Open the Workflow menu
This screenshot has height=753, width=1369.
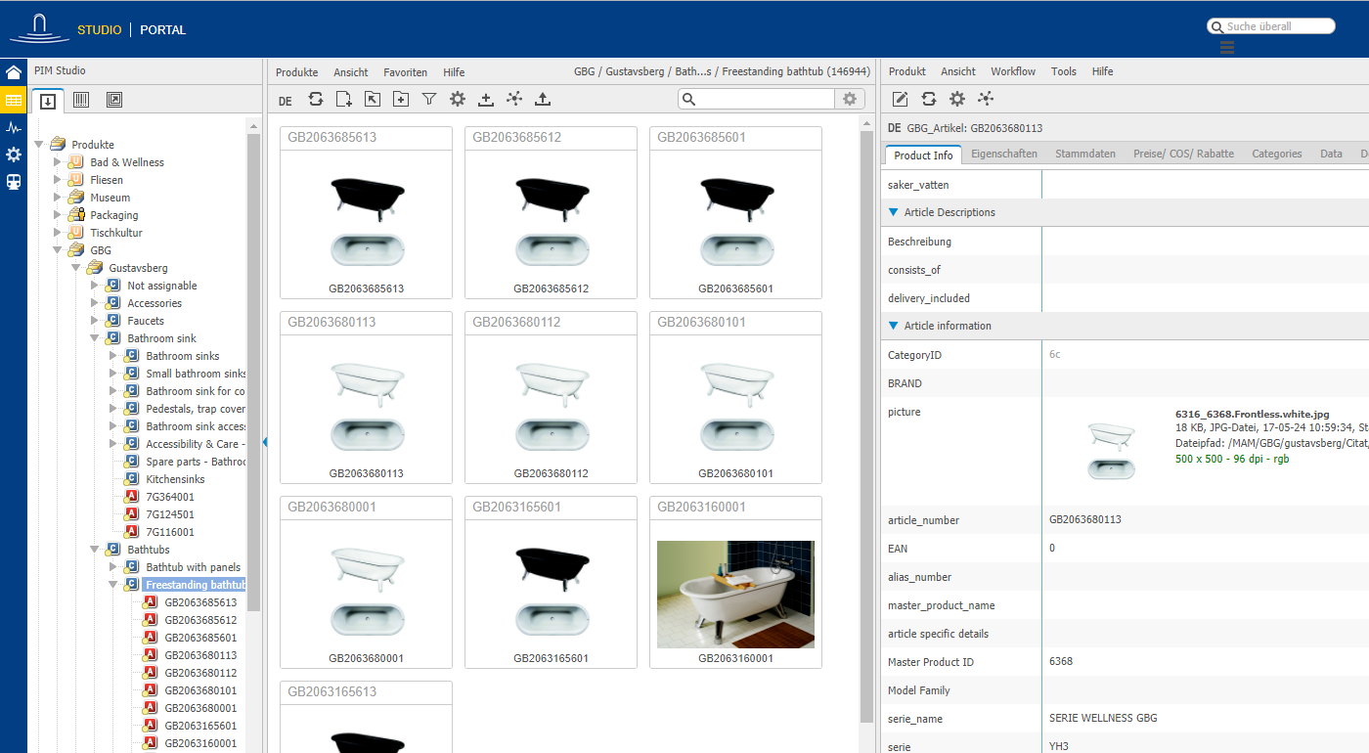coord(1013,71)
